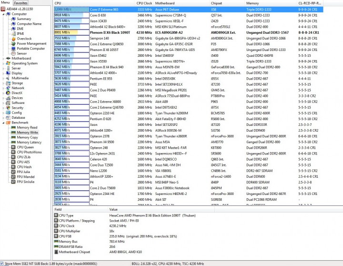Open FPU Julia benchmark
The image size is (343, 266).
(23, 172)
